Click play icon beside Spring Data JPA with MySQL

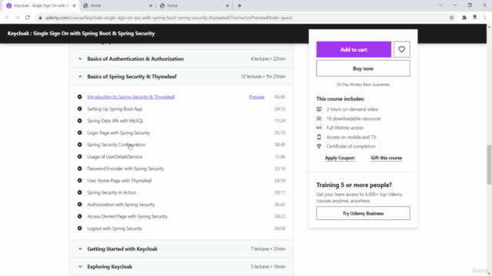[80, 121]
